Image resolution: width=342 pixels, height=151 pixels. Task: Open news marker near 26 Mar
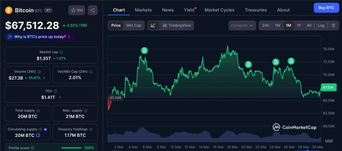pos(291,61)
